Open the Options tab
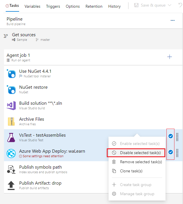Image resolution: width=183 pixels, height=204 pixels. click(73, 6)
